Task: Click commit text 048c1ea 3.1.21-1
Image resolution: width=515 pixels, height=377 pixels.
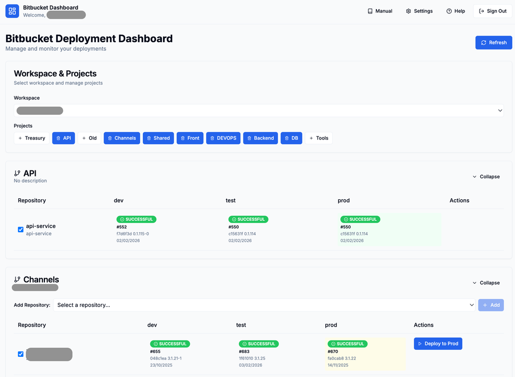Action: pyautogui.click(x=166, y=358)
